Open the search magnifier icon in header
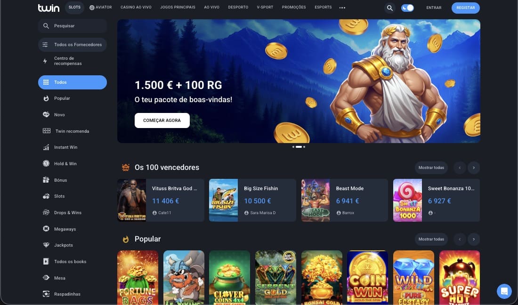518x305 pixels. coord(390,8)
